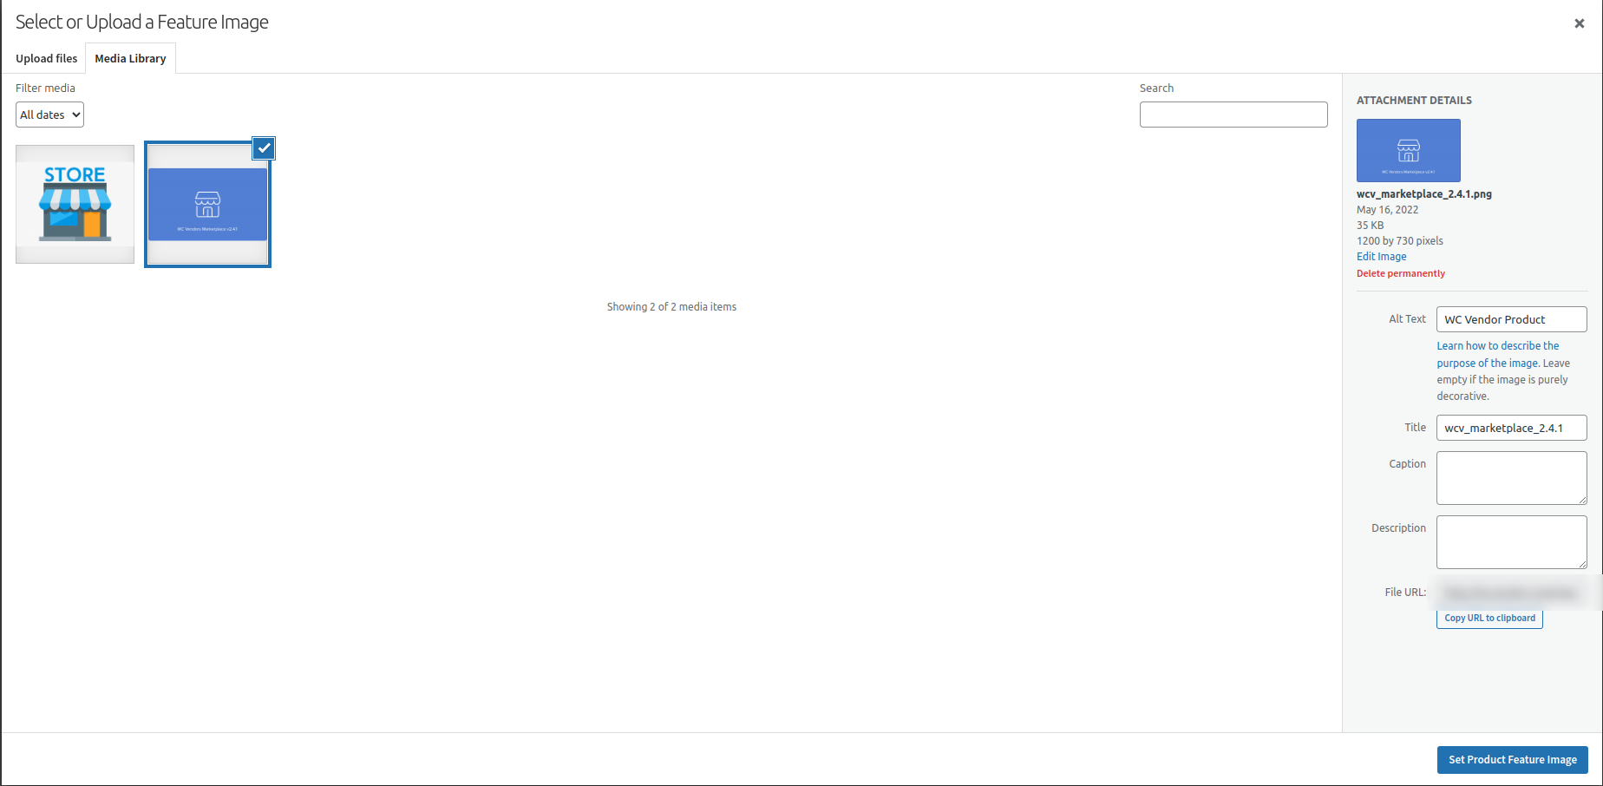Click the media Search field
Image resolution: width=1603 pixels, height=786 pixels.
[1233, 115]
